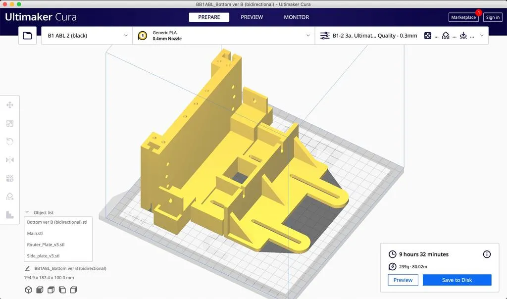Click the support settings icon
Viewport: 507px width, 299px height.
tap(446, 36)
